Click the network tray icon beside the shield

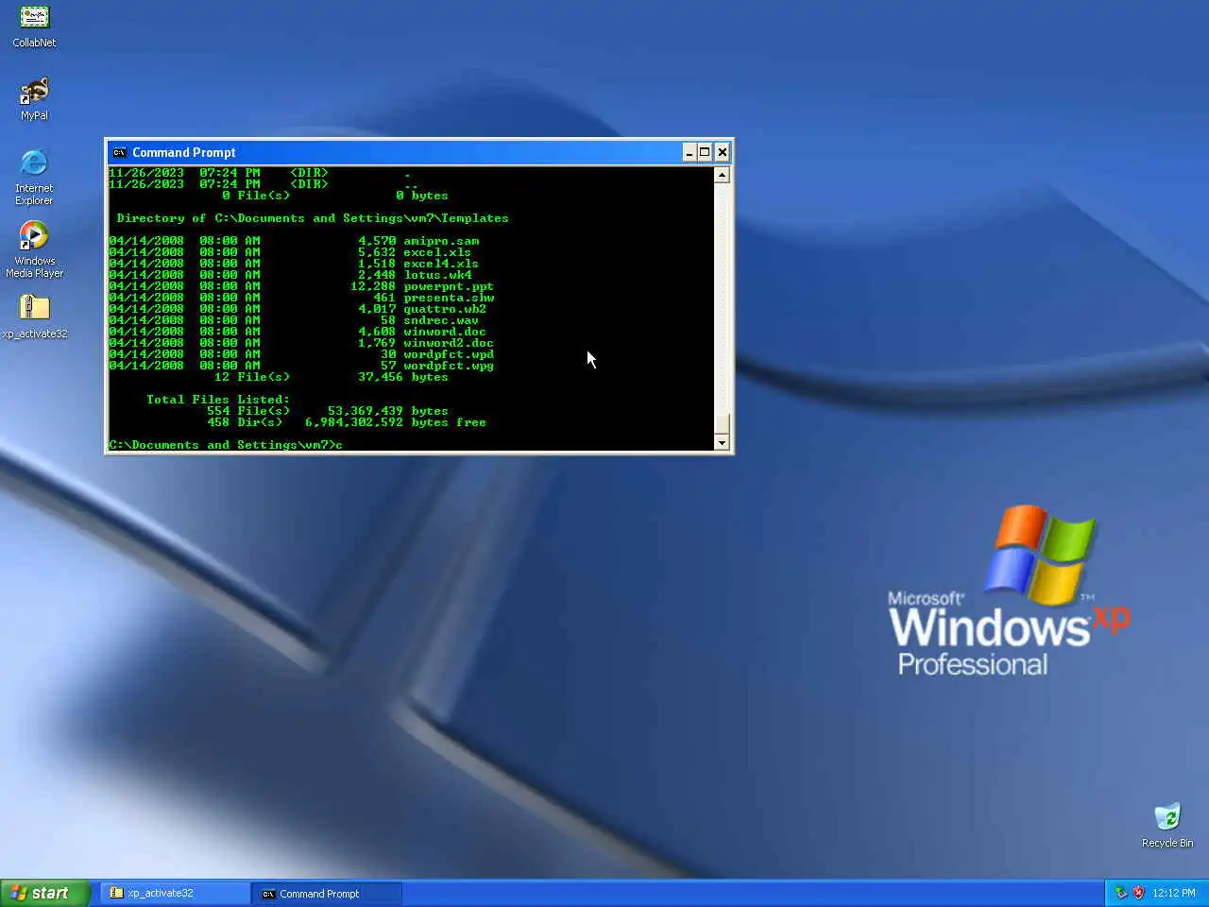[1121, 893]
